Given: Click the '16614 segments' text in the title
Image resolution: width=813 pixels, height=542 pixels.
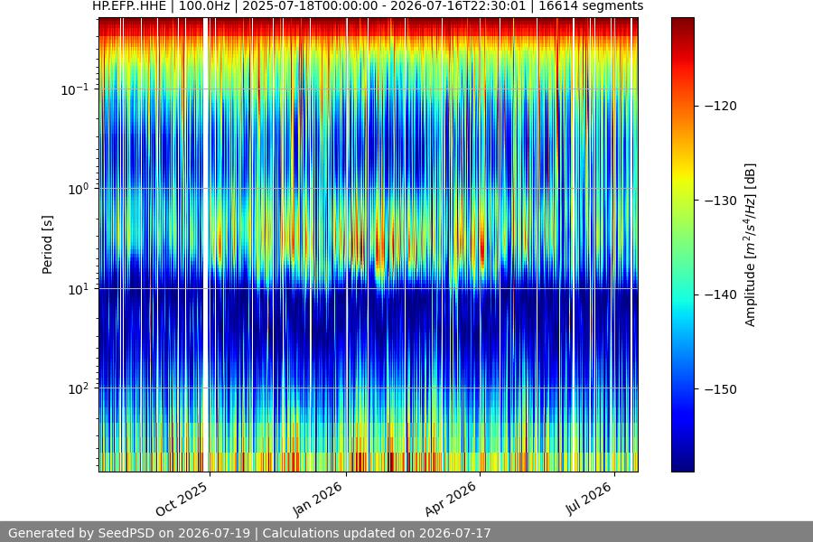Looking at the screenshot, I should 591,6.
